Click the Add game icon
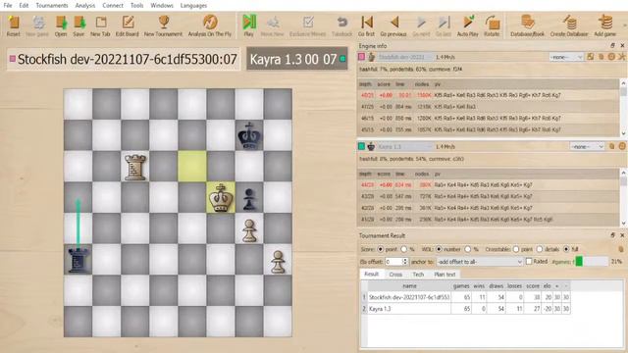Viewport: 628px width, 353px height. 605,25
